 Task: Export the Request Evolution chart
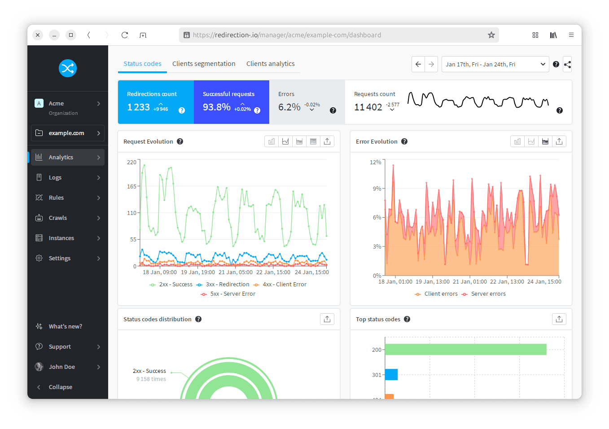tap(327, 141)
